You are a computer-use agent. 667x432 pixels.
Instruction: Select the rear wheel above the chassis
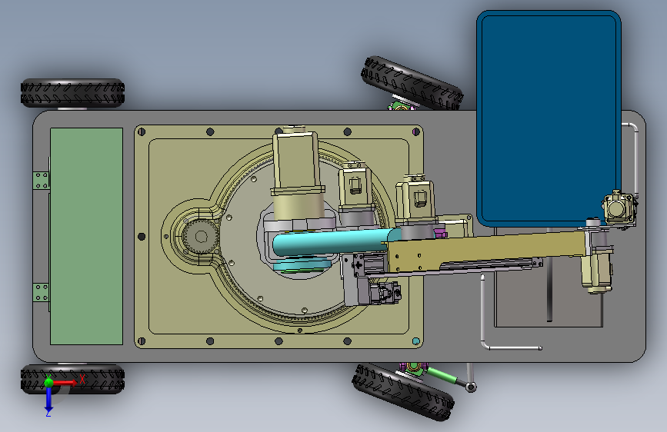(x=73, y=93)
